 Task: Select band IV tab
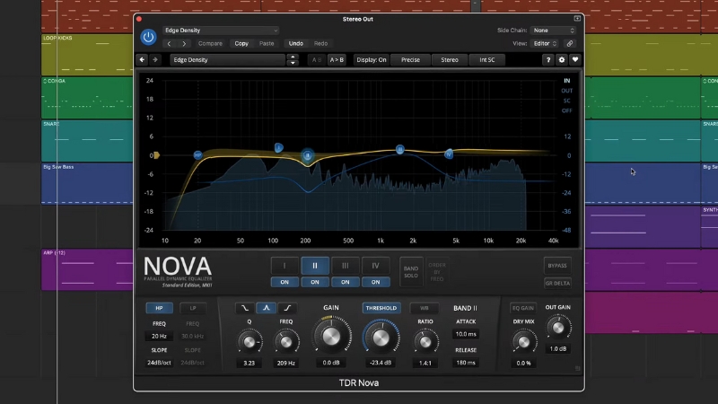(x=375, y=266)
